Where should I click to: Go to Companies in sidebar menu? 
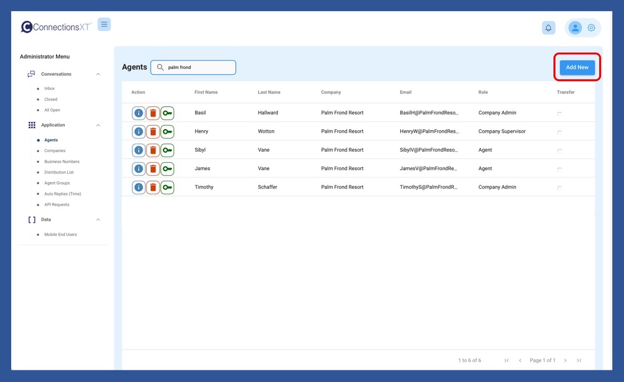55,151
